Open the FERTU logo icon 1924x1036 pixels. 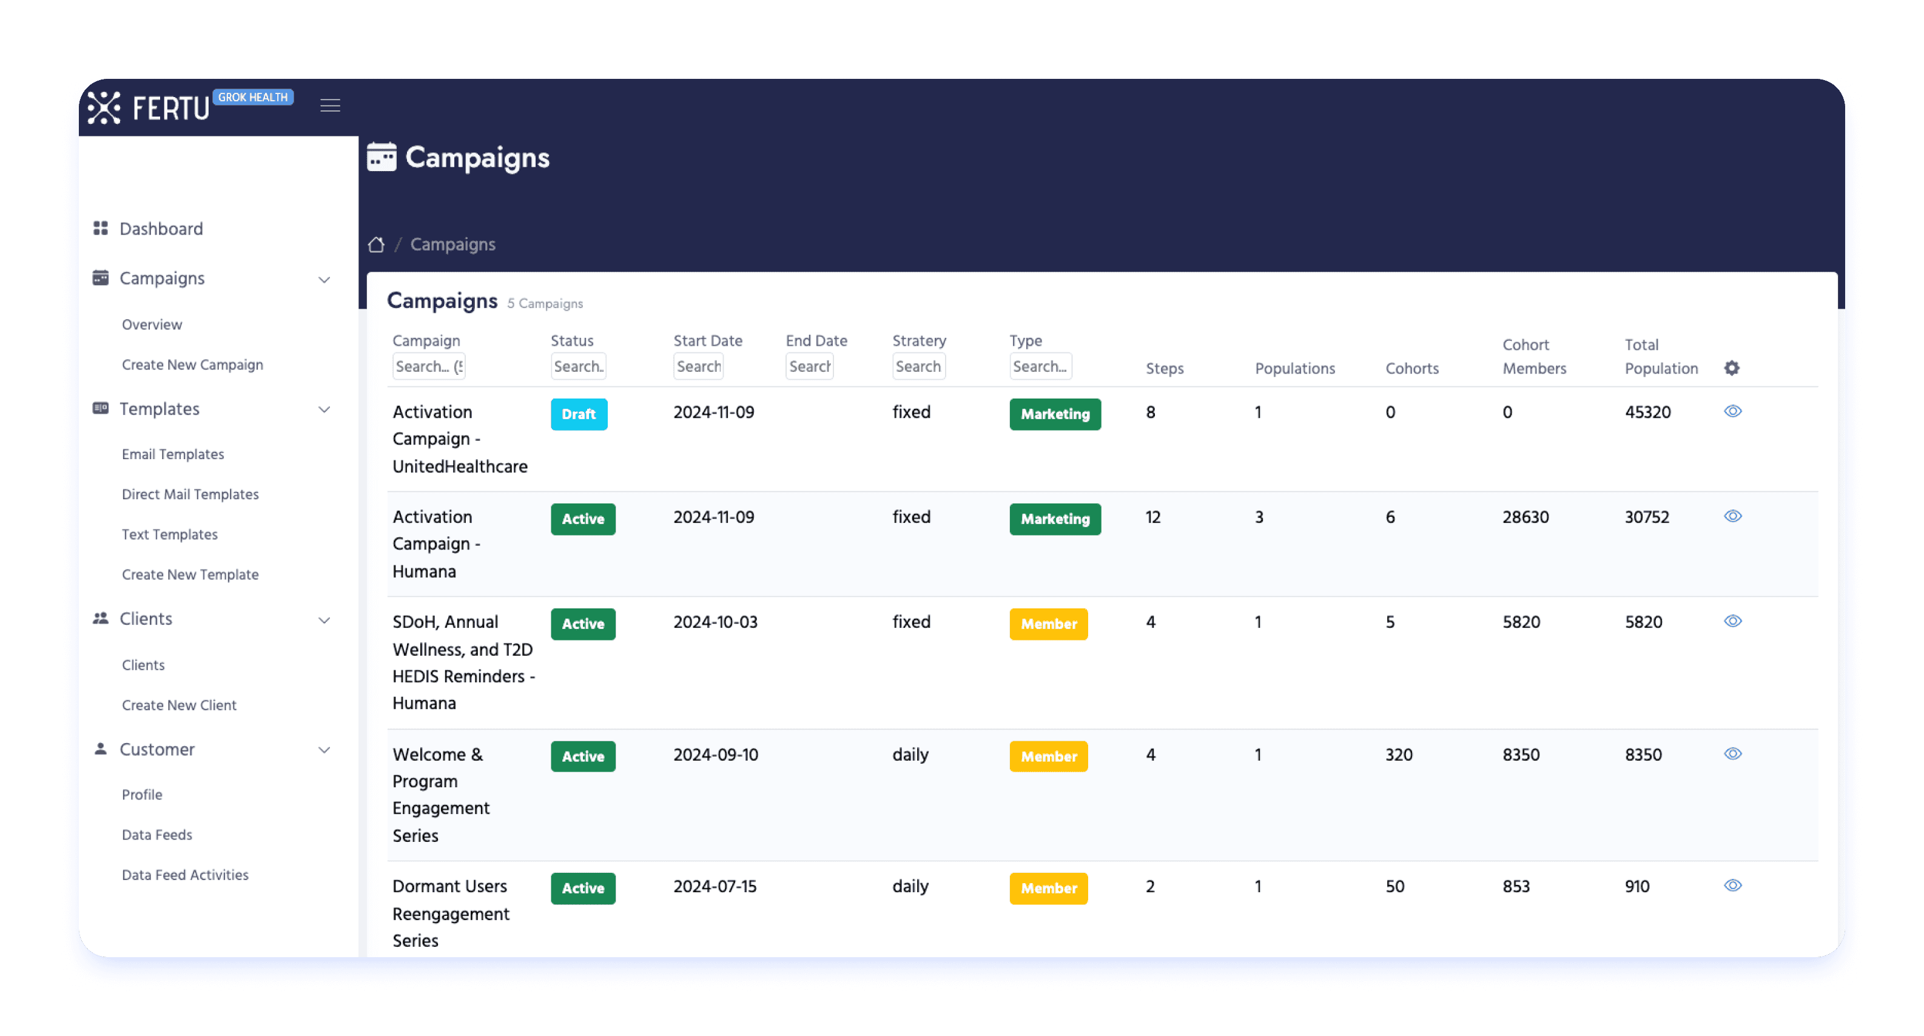pos(104,107)
